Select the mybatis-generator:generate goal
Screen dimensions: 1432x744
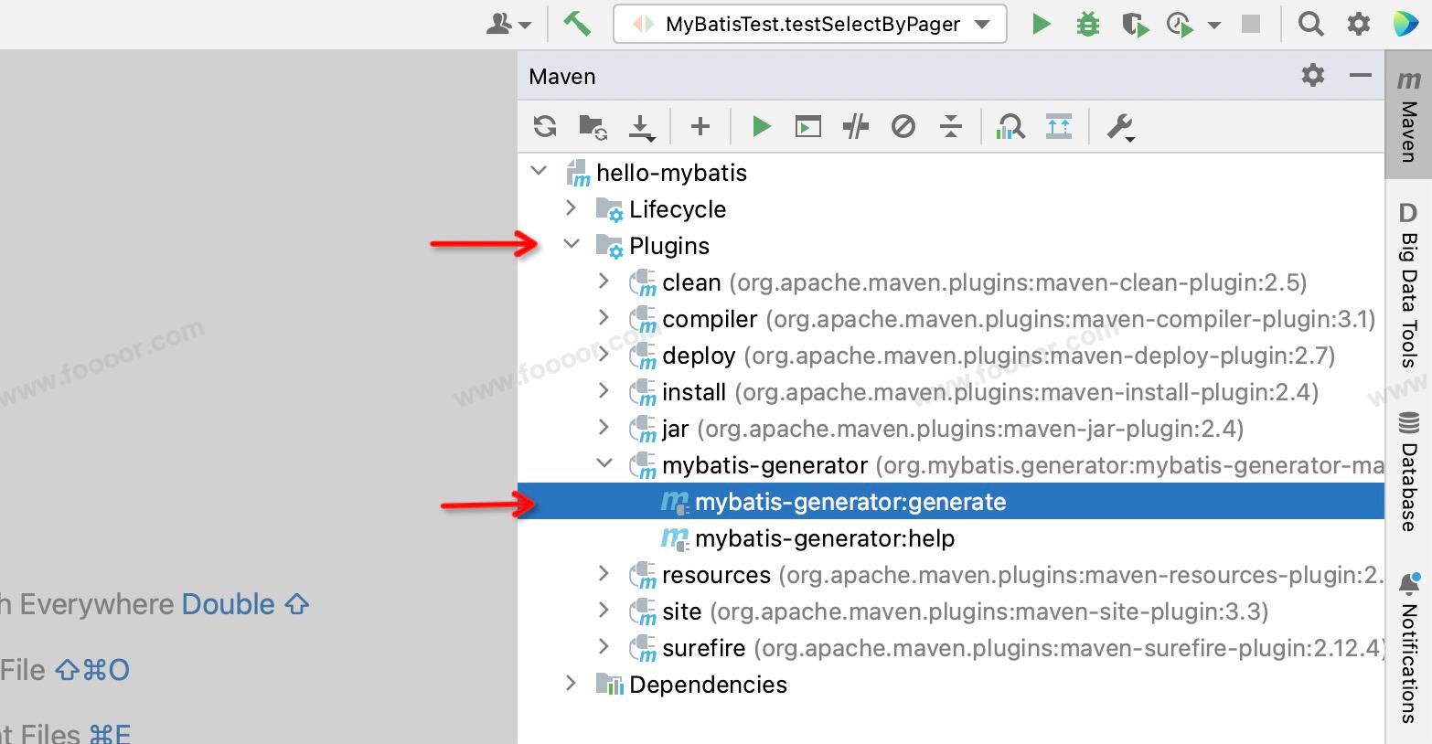pyautogui.click(x=850, y=502)
